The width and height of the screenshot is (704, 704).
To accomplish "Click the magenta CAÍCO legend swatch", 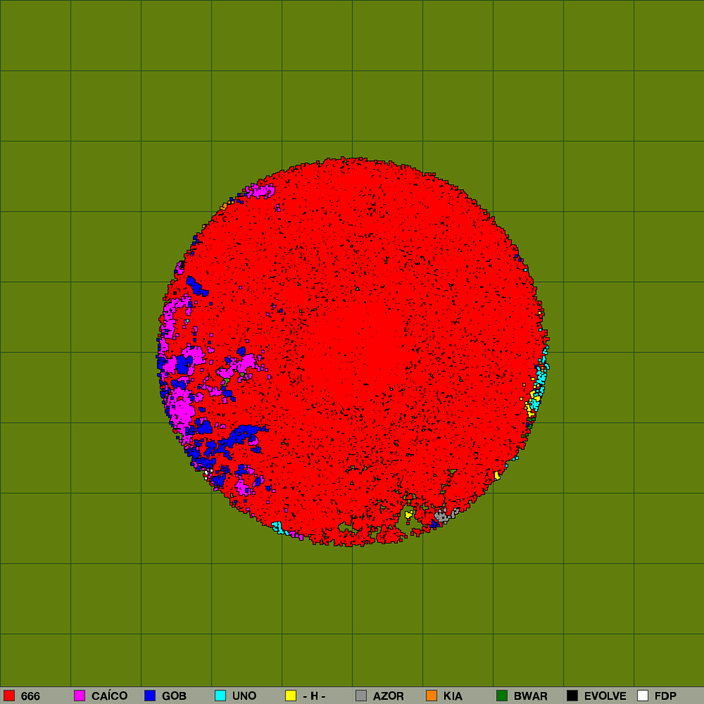I will [x=80, y=696].
